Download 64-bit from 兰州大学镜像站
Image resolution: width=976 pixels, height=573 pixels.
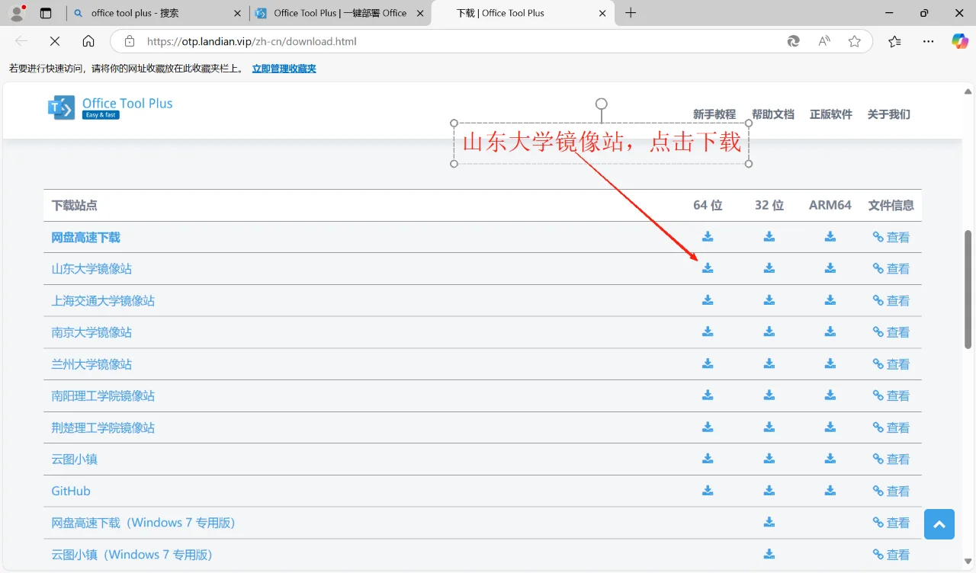[x=708, y=363]
